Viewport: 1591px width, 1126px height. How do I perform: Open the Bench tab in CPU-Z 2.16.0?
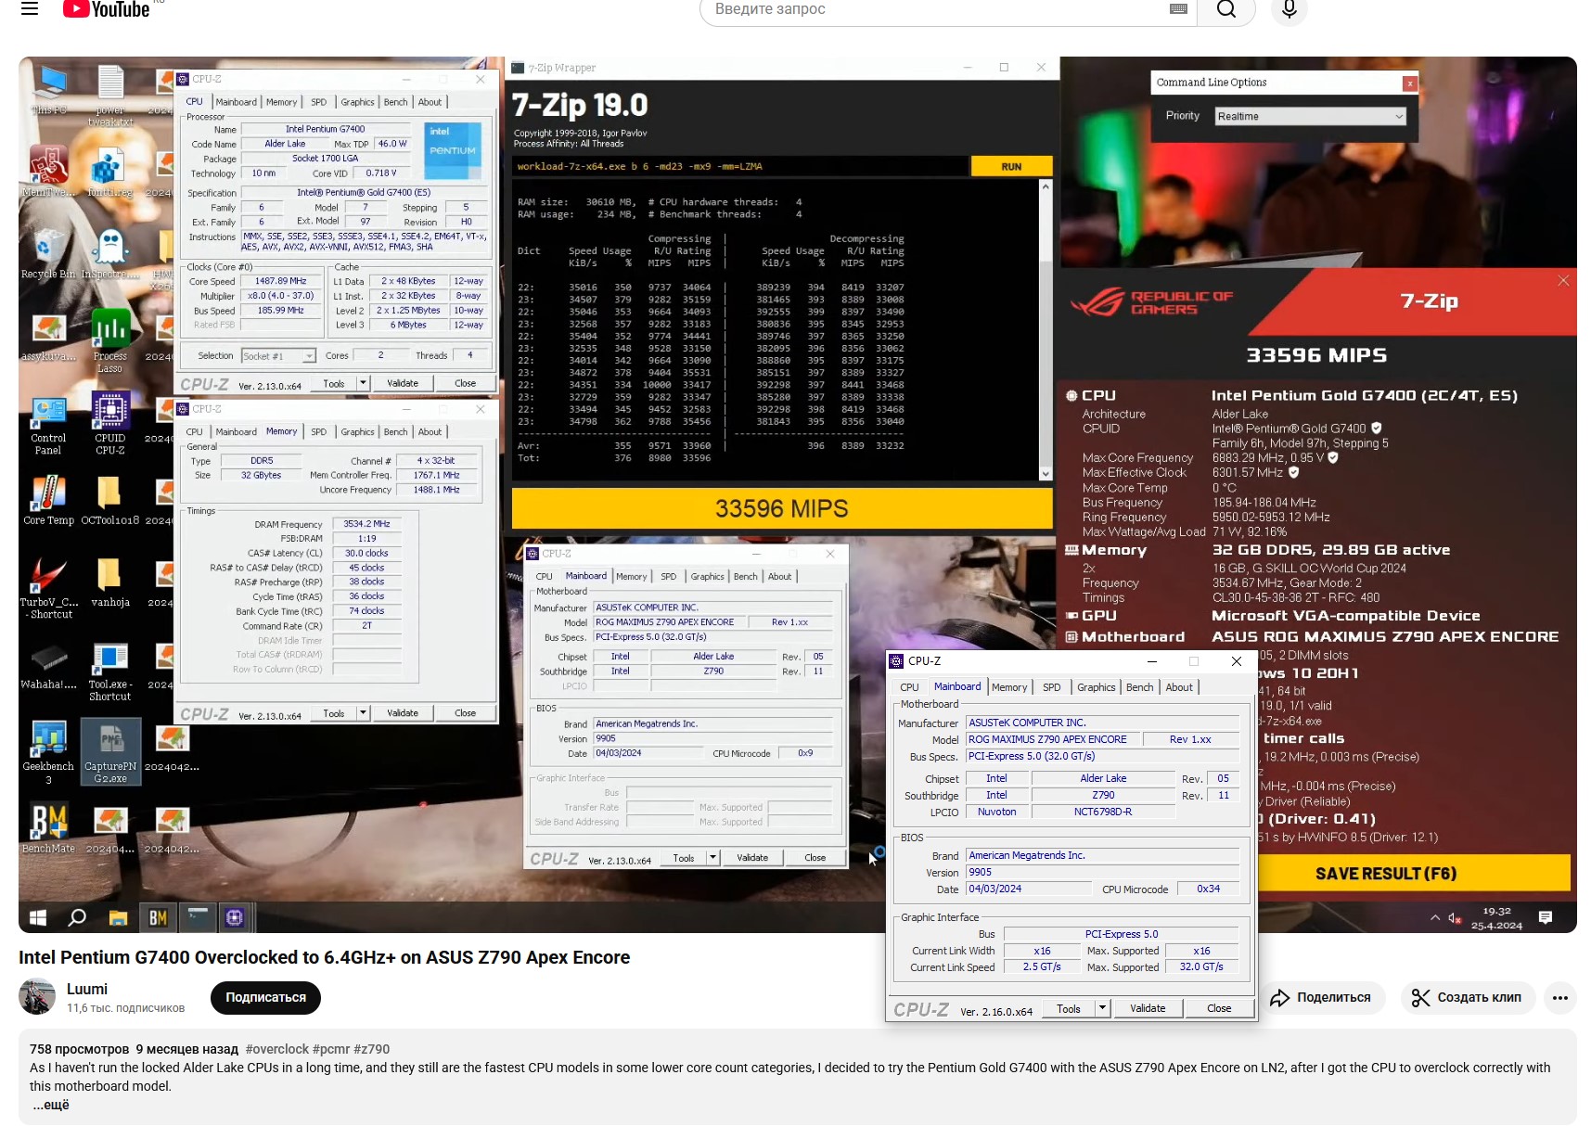click(1139, 687)
